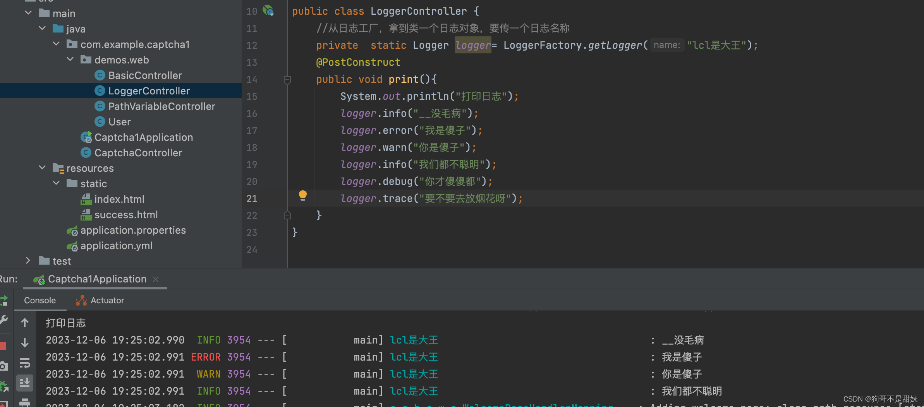Screen dimensions: 924x407
Task: Click line number 12 in gutter
Action: 252,45
